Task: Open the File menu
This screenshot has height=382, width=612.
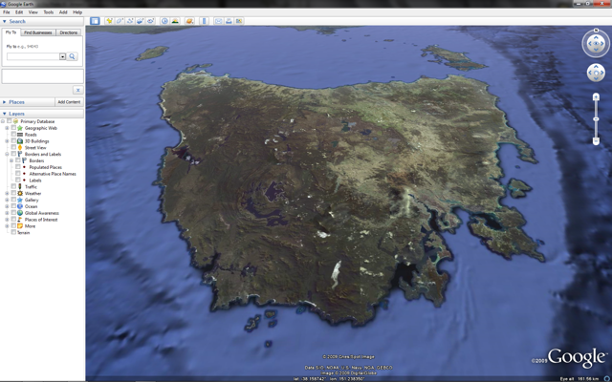Action: coord(7,12)
